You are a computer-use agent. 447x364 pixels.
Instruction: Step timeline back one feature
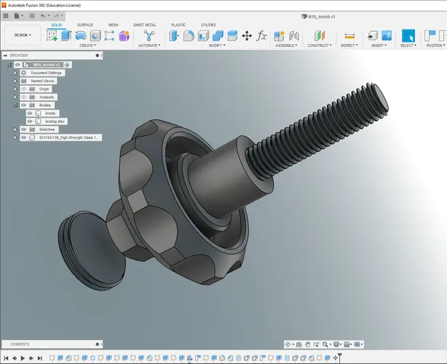(14, 358)
